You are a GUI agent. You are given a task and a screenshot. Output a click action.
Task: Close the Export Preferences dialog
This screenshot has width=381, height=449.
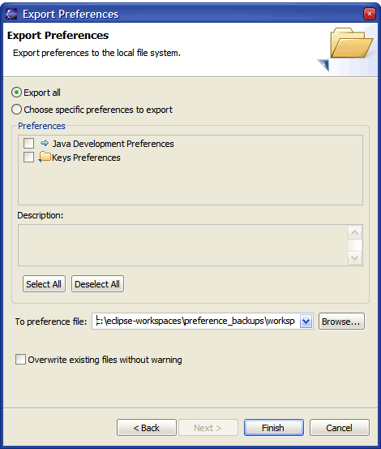(x=370, y=14)
